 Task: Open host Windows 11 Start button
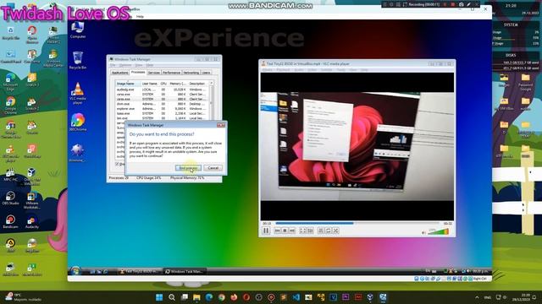(x=159, y=297)
